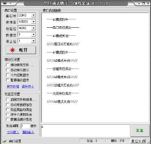Screen dimensions: 151x144
Task: Enable 启用文件数据源 checkbox
Action: point(8,100)
